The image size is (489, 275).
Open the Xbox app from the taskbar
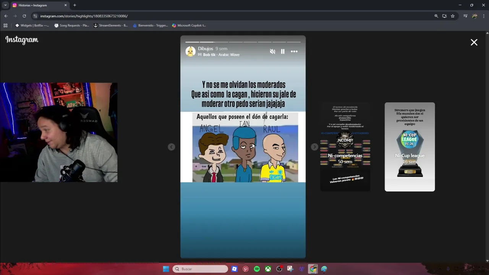click(x=268, y=269)
